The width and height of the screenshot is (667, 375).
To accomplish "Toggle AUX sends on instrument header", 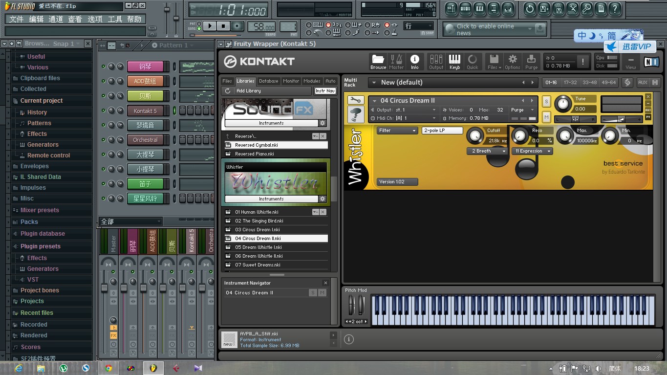I will click(x=648, y=110).
